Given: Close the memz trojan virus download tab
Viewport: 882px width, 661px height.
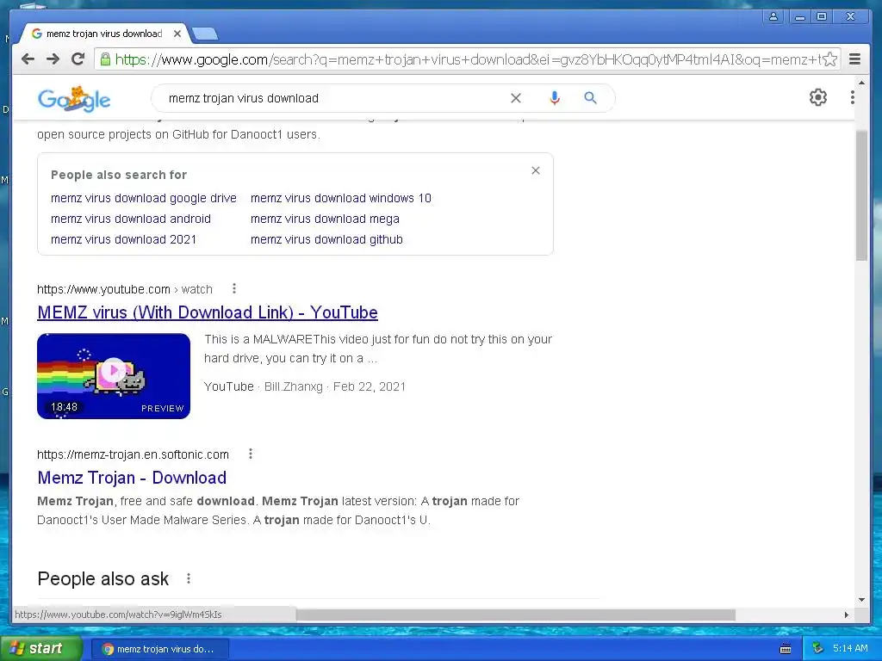Looking at the screenshot, I should tap(177, 34).
